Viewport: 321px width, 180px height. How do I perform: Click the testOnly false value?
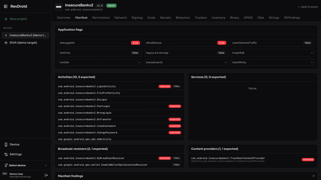(x=135, y=53)
